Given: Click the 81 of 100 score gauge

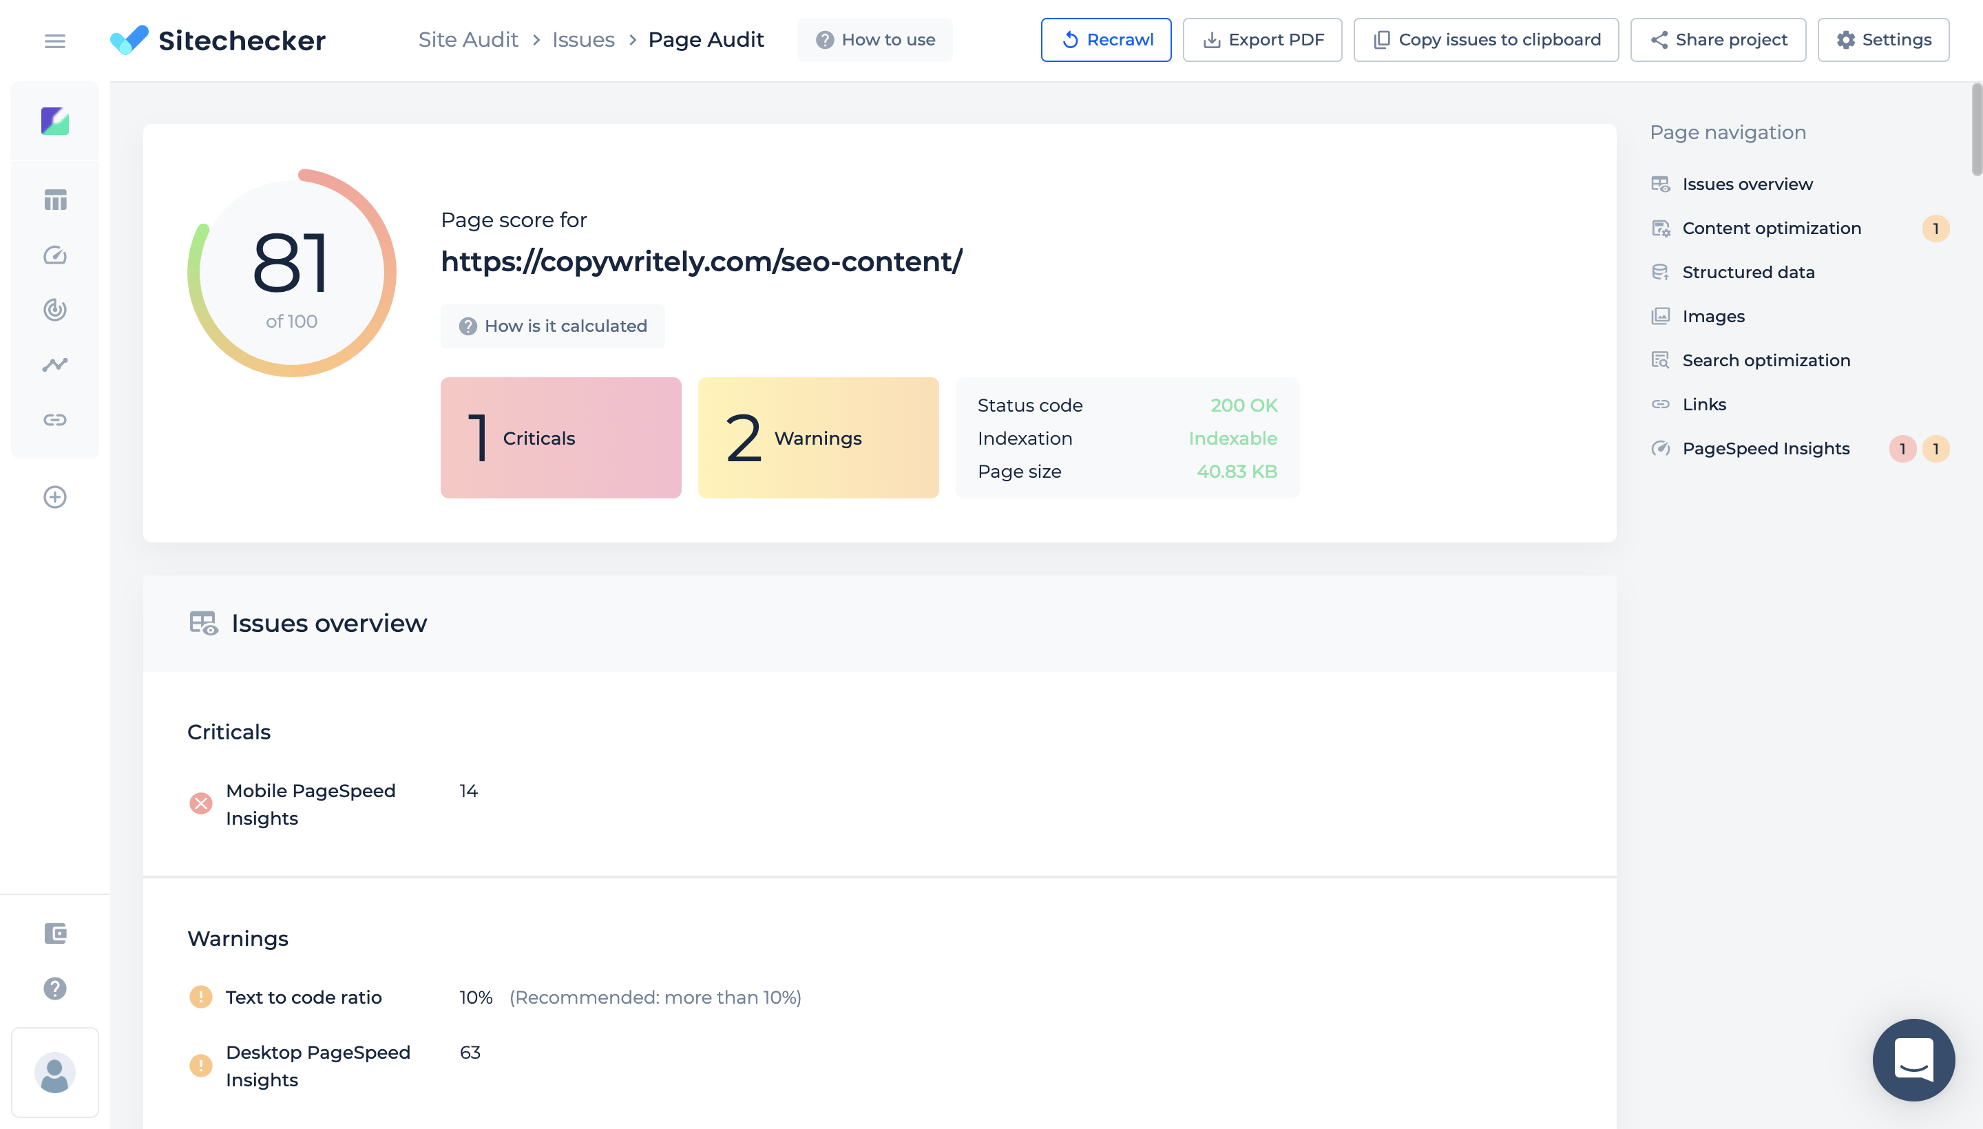Looking at the screenshot, I should [291, 273].
